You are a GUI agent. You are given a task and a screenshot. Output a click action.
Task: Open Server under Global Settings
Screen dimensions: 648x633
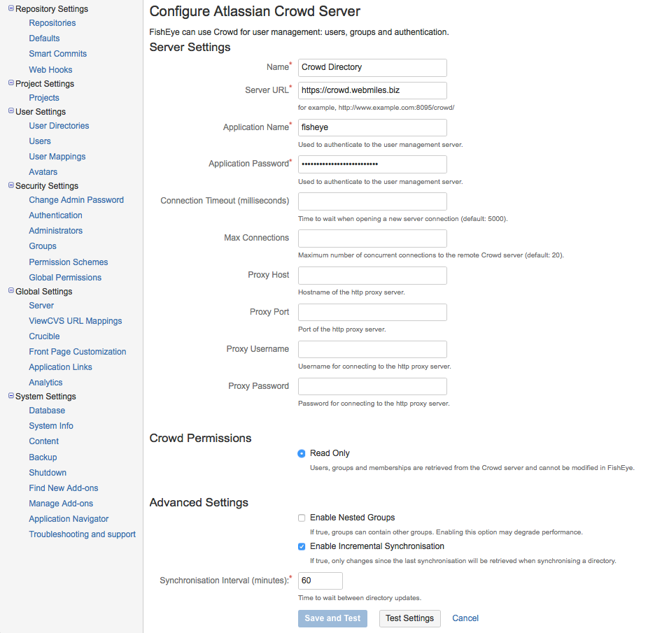(41, 306)
